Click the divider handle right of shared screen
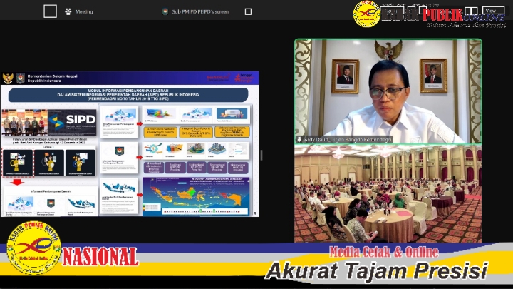513x289 pixels. (261, 155)
